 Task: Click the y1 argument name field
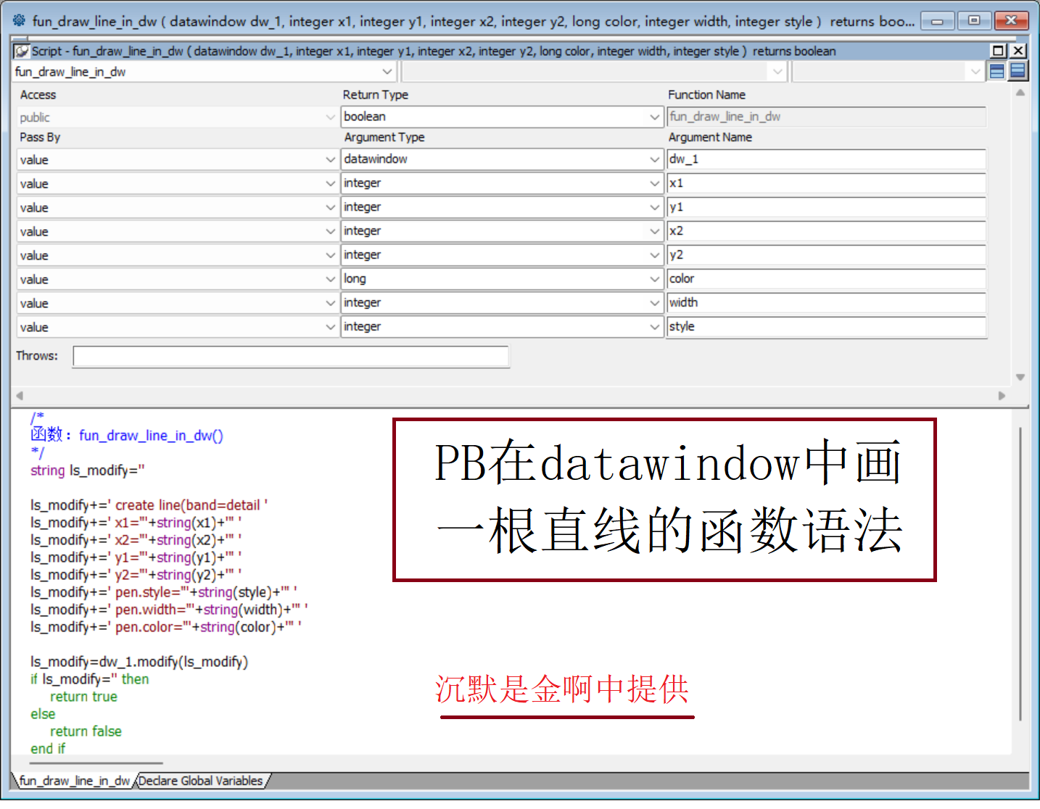point(826,207)
